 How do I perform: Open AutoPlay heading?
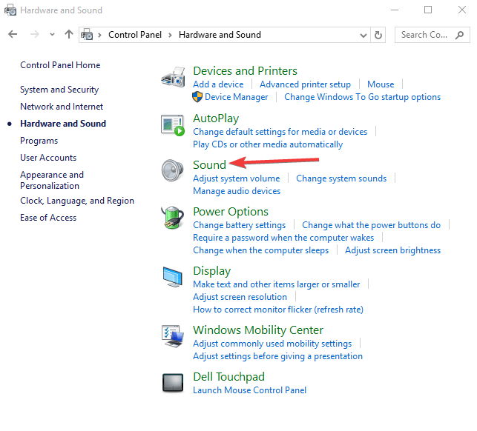click(x=216, y=118)
